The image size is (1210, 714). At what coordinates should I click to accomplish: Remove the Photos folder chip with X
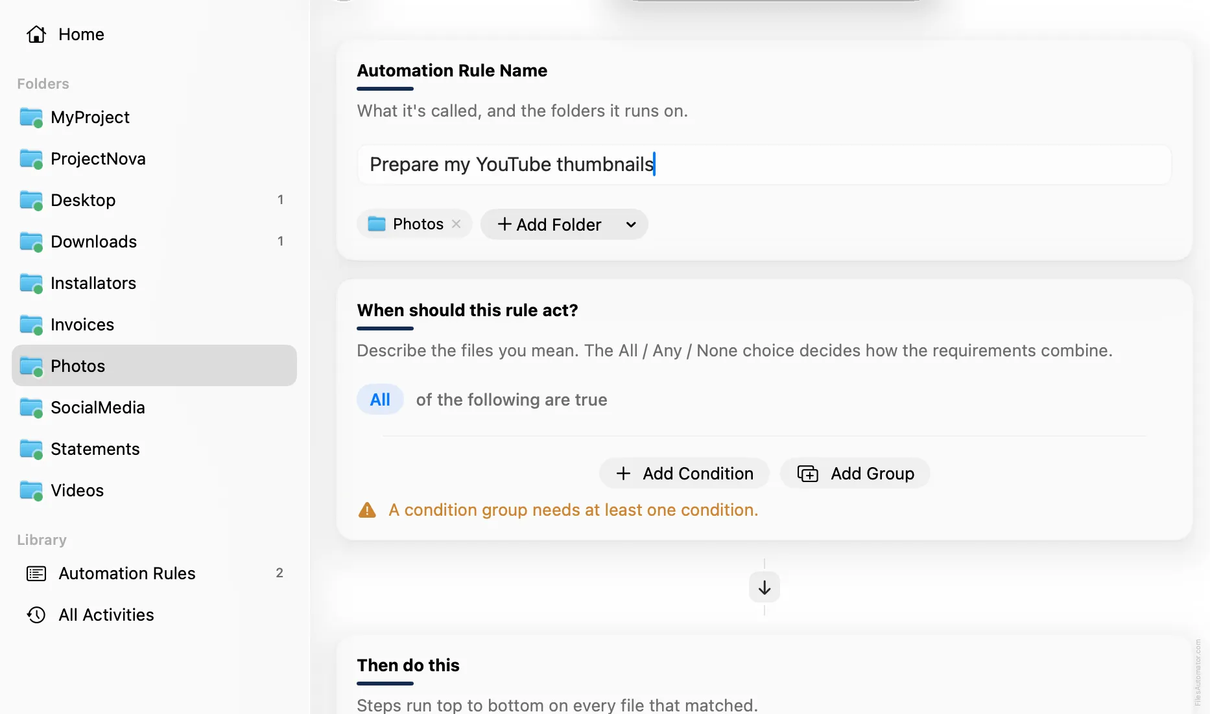(457, 224)
